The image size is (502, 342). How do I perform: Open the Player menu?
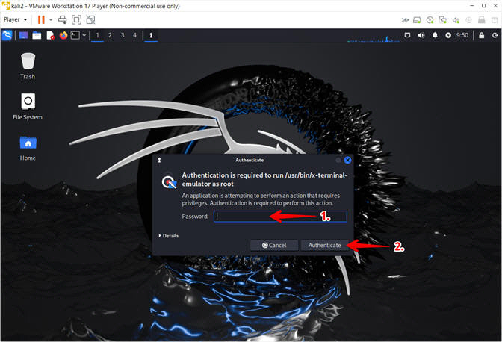(x=15, y=20)
